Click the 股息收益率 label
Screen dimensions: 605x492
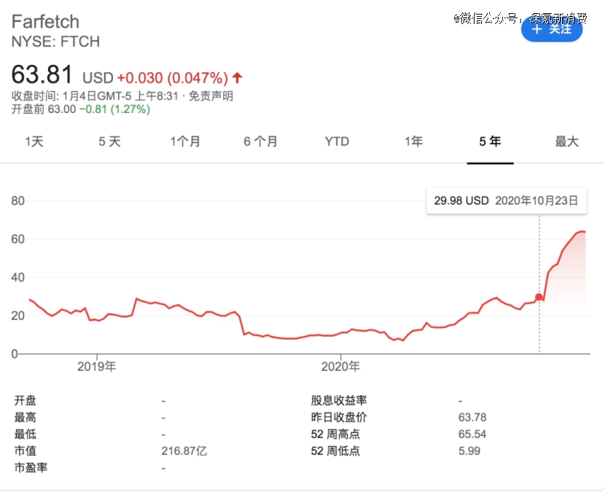tap(339, 401)
